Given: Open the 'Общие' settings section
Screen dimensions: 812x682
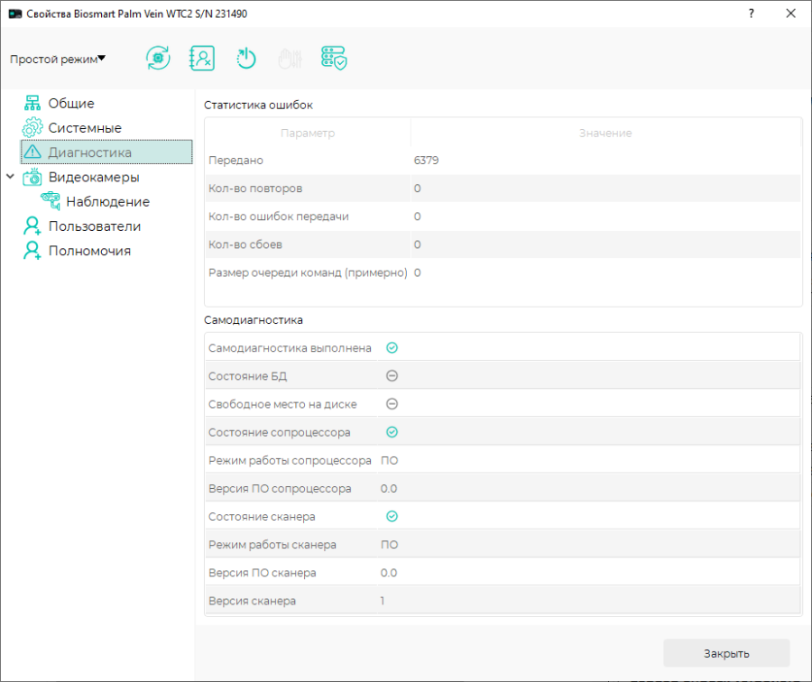Looking at the screenshot, I should 71,103.
